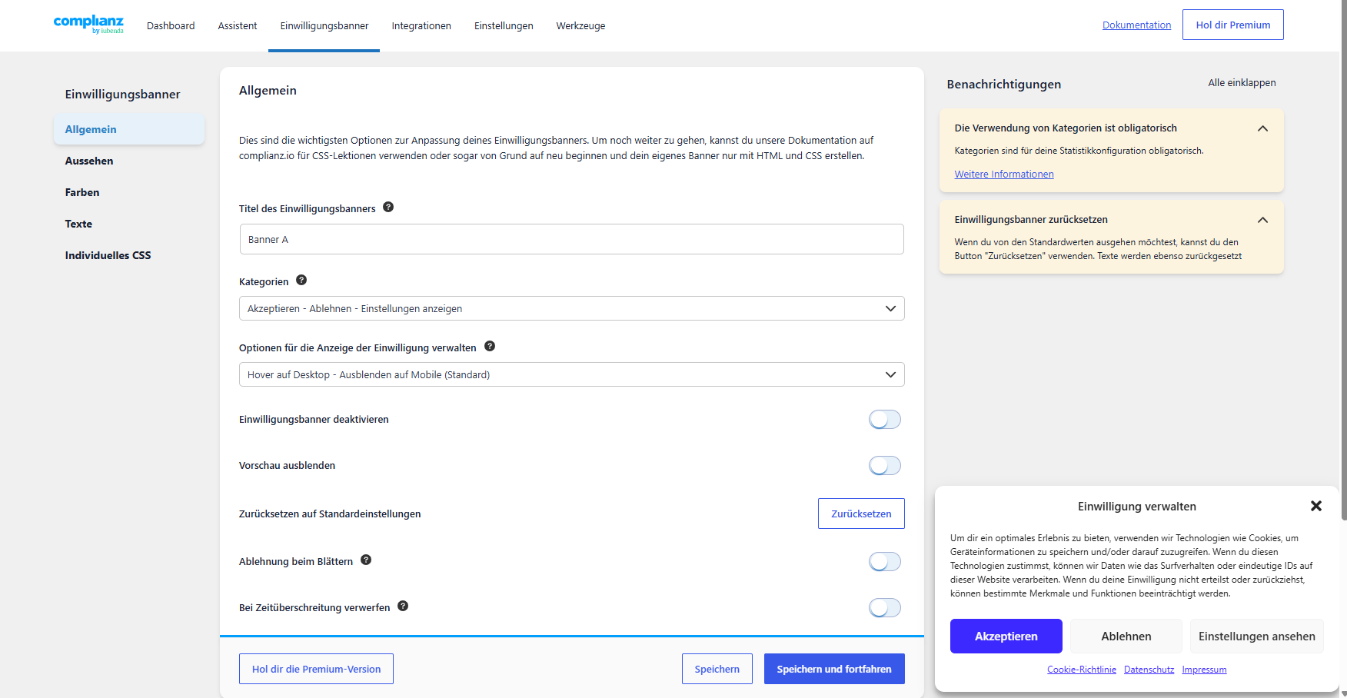Toggle Einwilligungsbanner deaktivieren switch
This screenshot has width=1347, height=698.
tap(885, 419)
